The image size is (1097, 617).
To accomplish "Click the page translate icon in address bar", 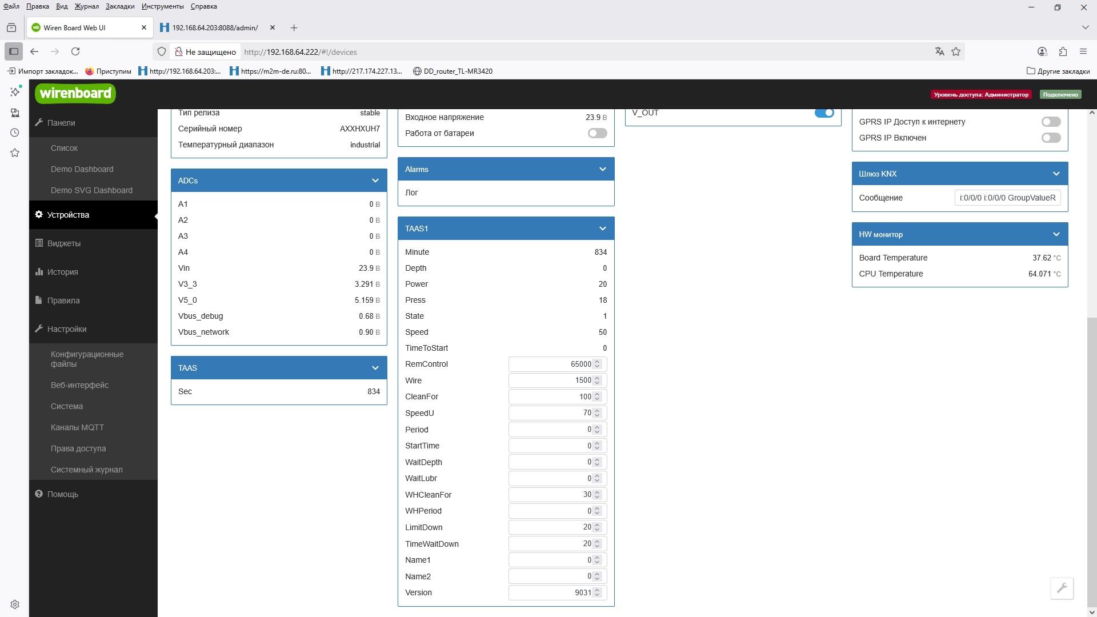I will click(x=939, y=52).
